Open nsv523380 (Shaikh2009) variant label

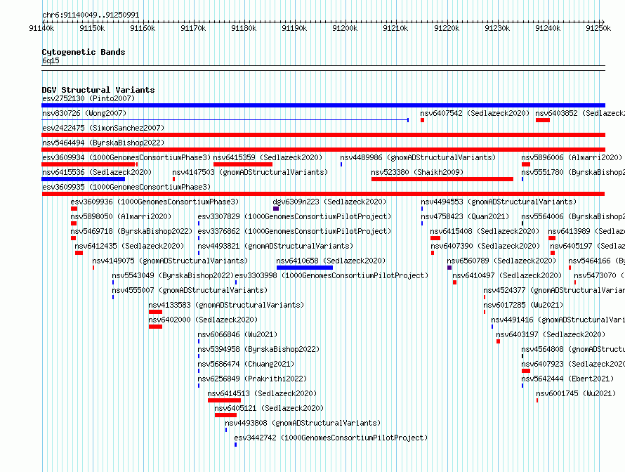(x=417, y=172)
